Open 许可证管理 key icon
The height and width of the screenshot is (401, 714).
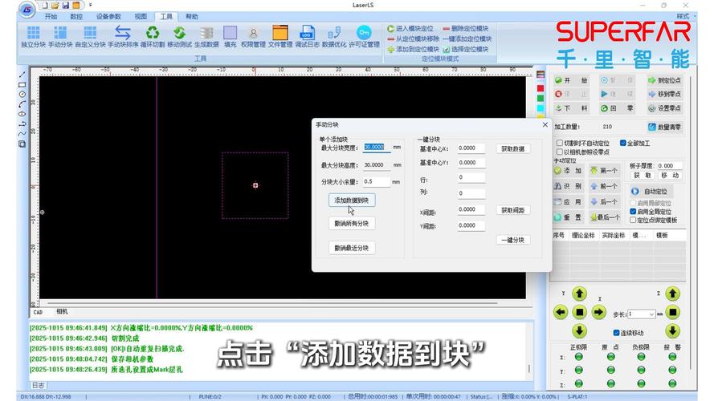click(x=364, y=33)
